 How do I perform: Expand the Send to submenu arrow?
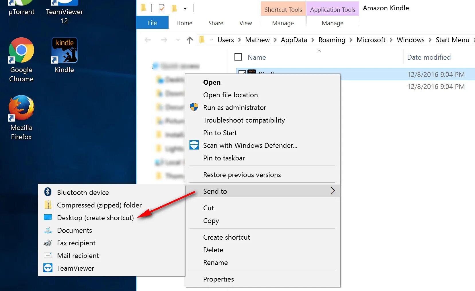[333, 191]
